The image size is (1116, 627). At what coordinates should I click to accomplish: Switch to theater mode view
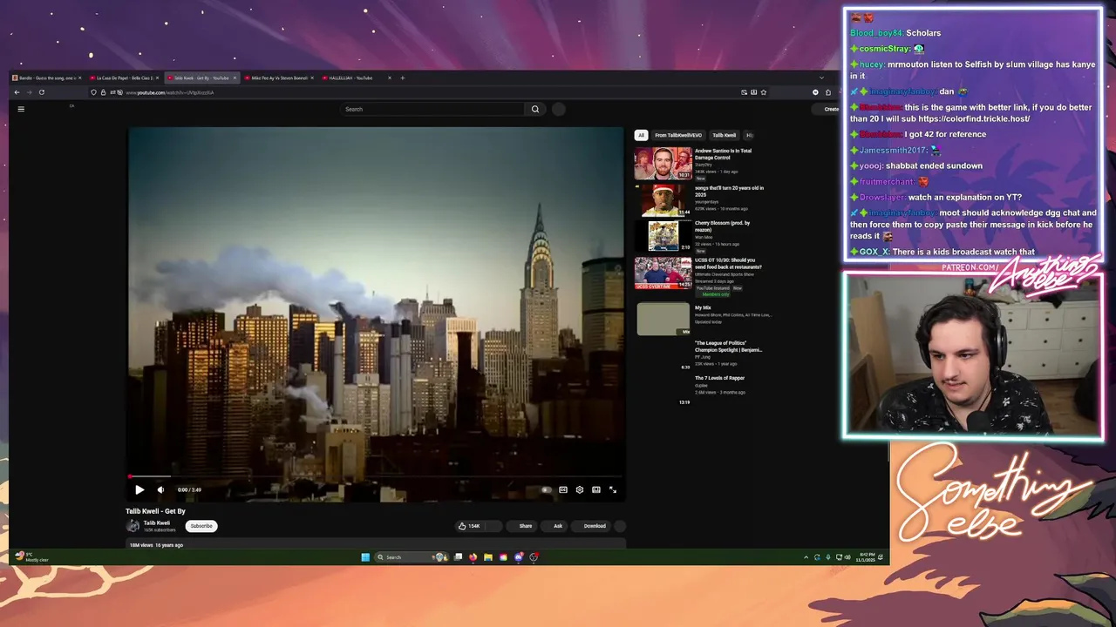[x=596, y=489]
